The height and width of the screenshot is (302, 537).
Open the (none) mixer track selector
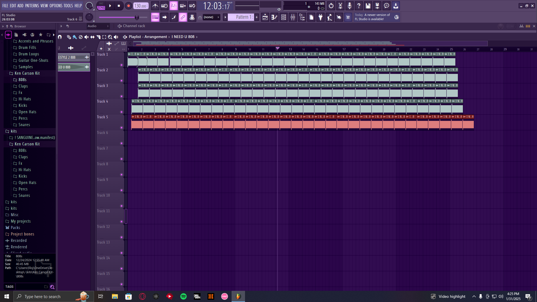[211, 17]
